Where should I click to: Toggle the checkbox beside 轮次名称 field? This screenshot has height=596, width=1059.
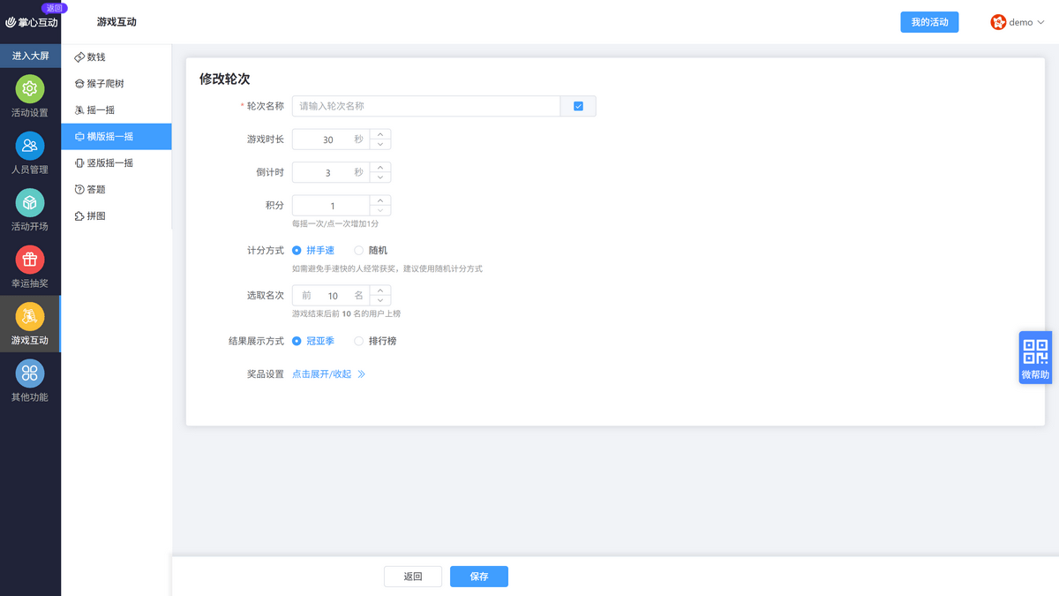[578, 106]
